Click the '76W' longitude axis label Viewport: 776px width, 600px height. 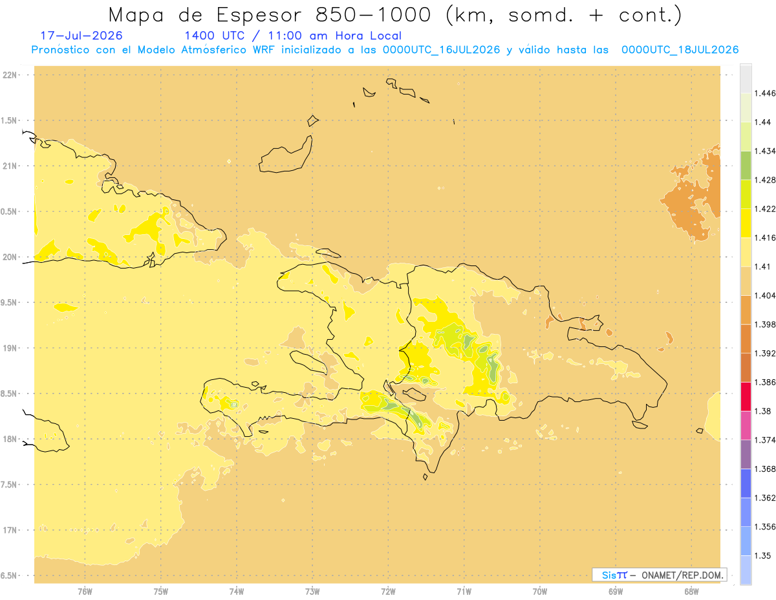85,591
